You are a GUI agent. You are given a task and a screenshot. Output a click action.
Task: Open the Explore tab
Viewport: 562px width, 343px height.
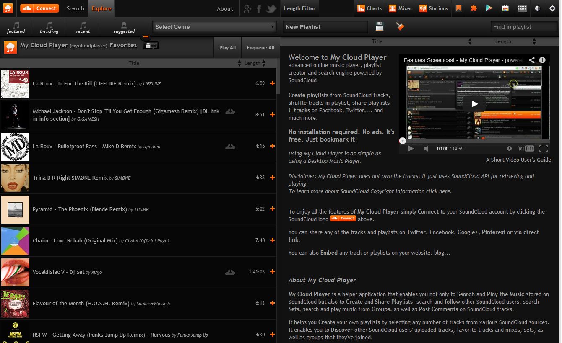101,8
